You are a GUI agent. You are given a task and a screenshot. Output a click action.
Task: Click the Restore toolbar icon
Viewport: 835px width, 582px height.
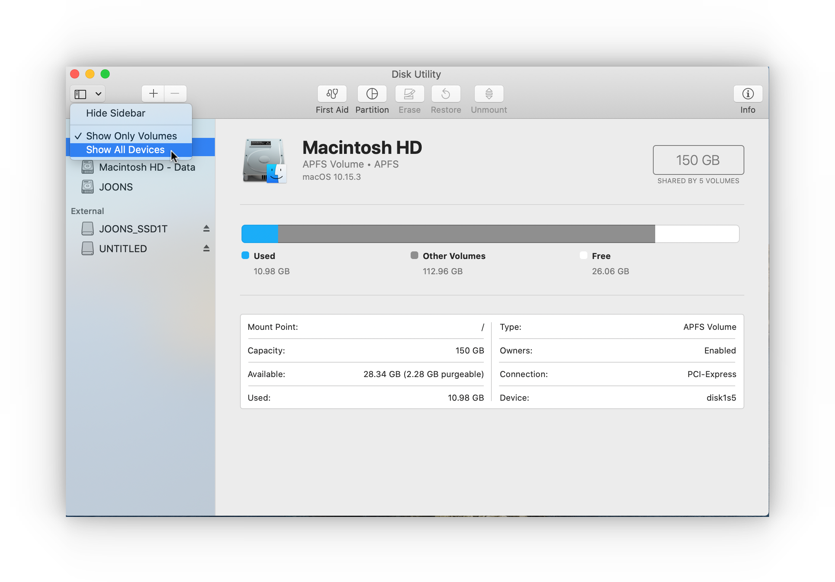446,94
